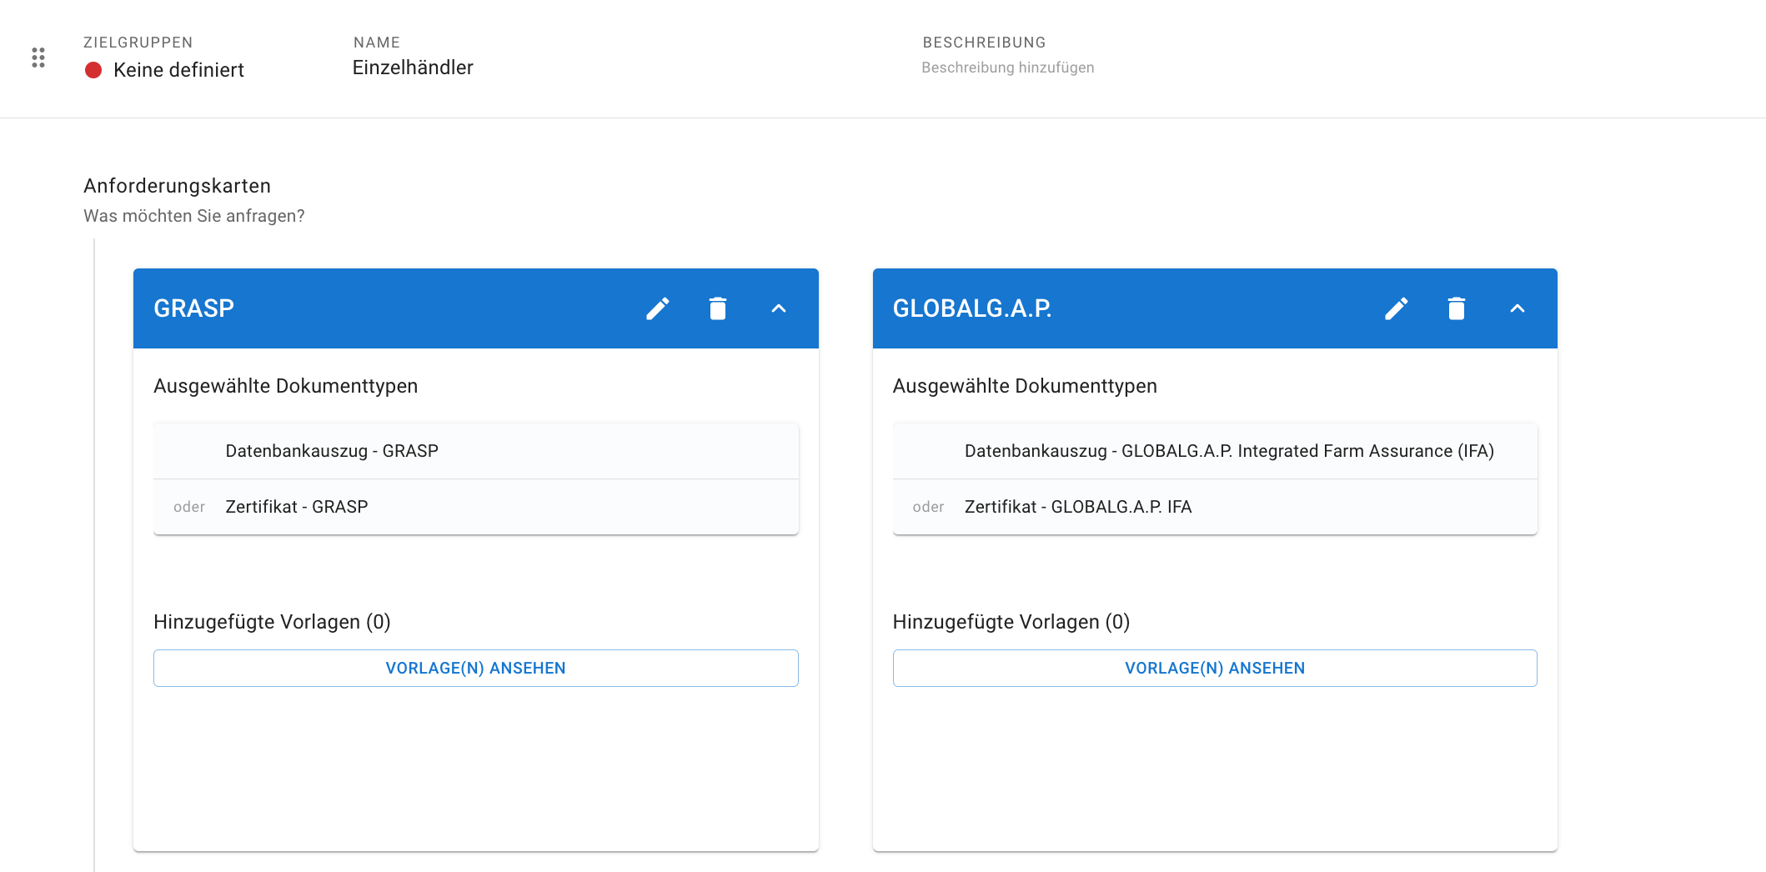This screenshot has height=872, width=1766.
Task: Click the GLOBALG.A.P. card title
Action: (x=972, y=308)
